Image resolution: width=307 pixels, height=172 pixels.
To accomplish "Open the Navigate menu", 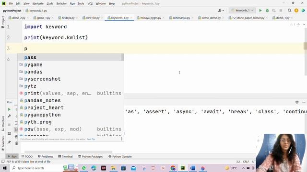I will [x=38, y=3].
